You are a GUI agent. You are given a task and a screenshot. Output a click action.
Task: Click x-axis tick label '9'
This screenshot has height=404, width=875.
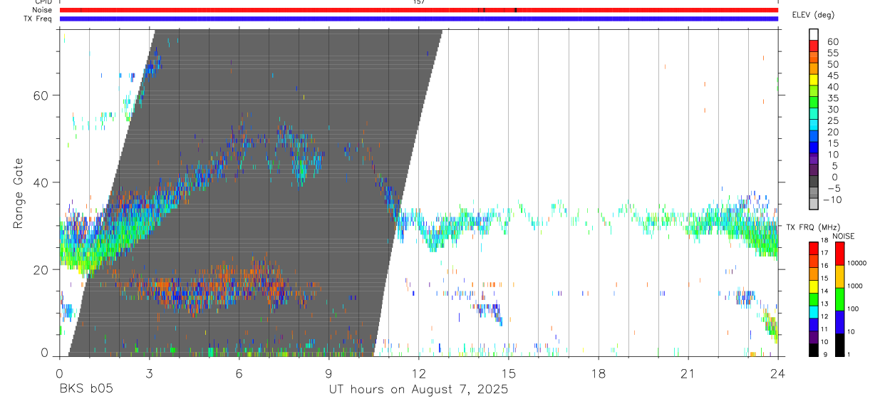pos(328,373)
